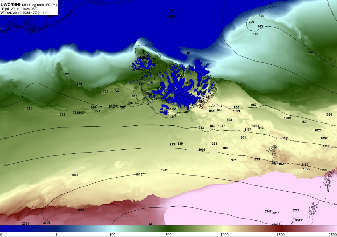Click the height value 771
The image size is (337, 237).
98,111
